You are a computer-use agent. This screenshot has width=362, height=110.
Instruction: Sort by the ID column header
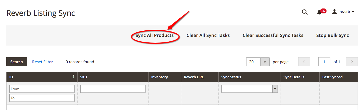click(42, 77)
